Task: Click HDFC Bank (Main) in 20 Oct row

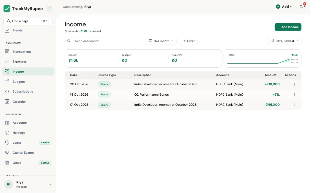Action: 229,84
